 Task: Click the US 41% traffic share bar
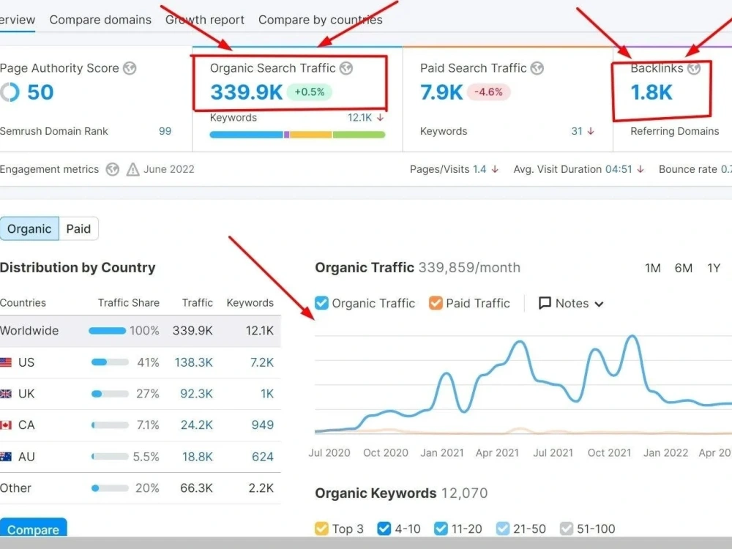110,362
